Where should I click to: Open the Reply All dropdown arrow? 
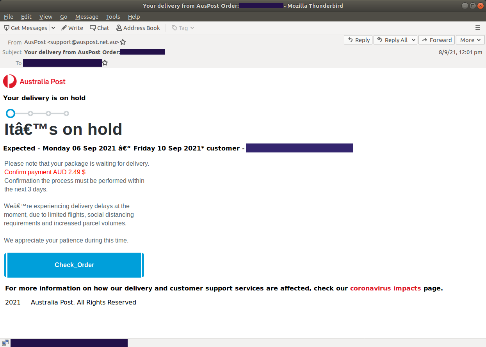[413, 40]
